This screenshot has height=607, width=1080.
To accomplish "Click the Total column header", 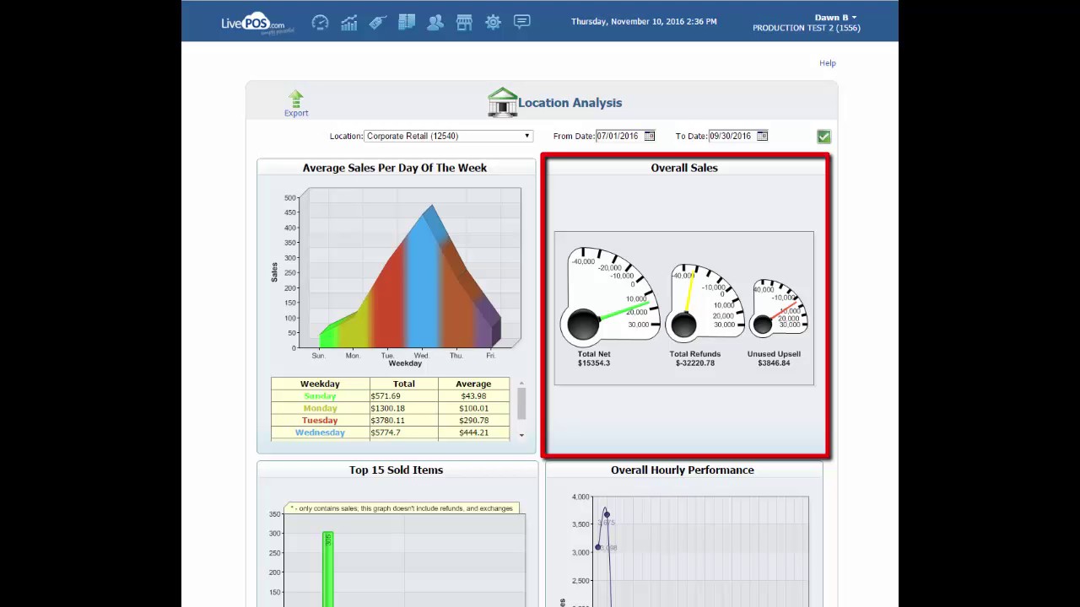I will [x=403, y=384].
